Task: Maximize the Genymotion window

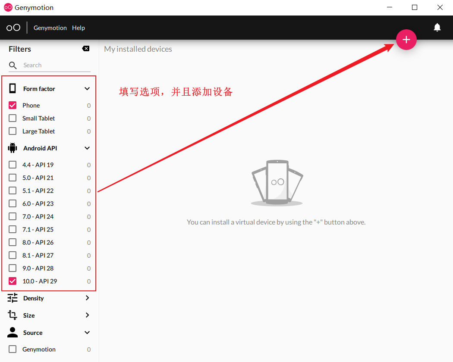Action: 415,7
